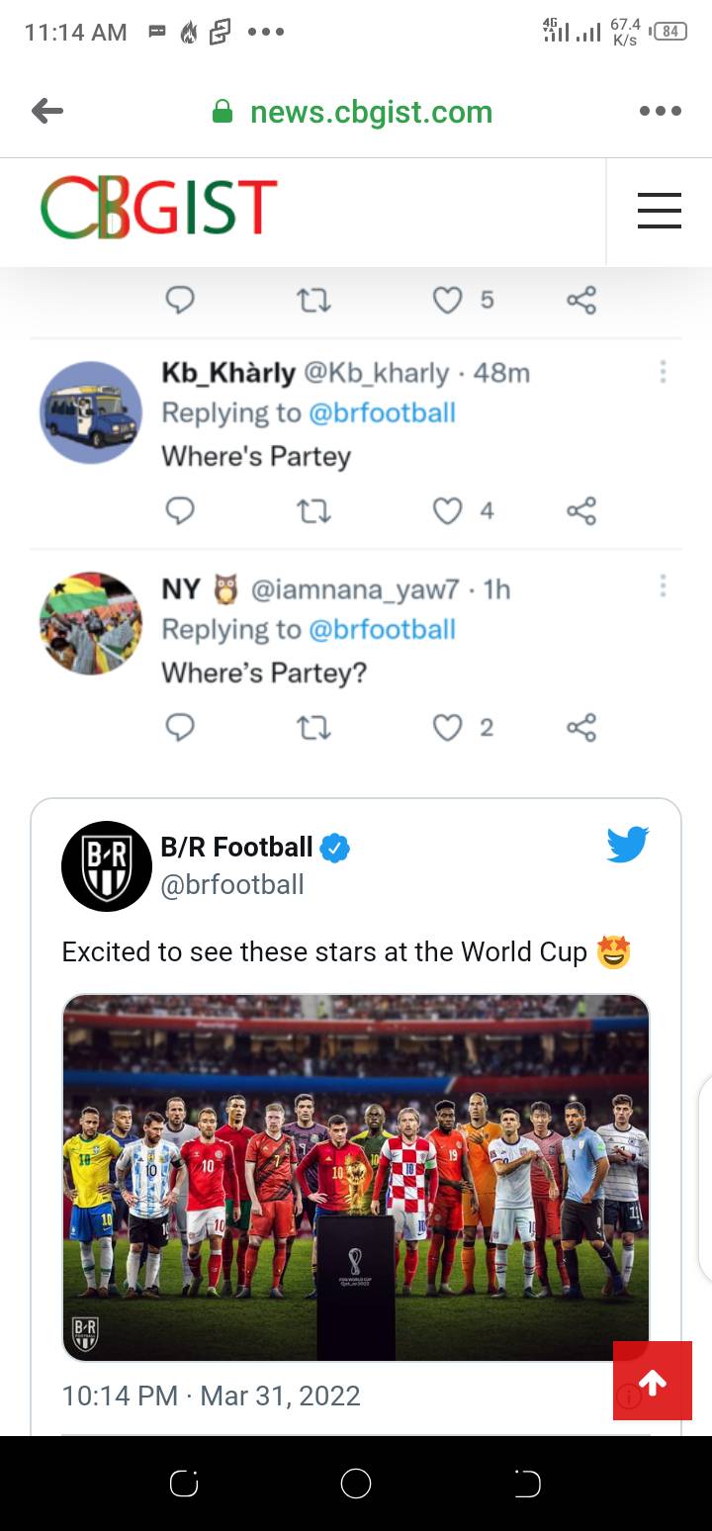Like the top tweet with 5 likes

coord(448,300)
